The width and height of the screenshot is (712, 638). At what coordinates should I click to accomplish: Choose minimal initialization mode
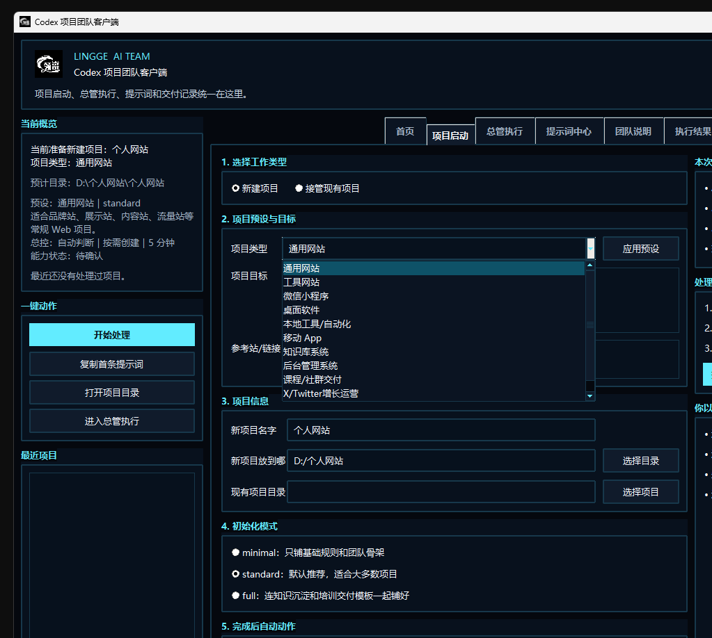point(308,553)
